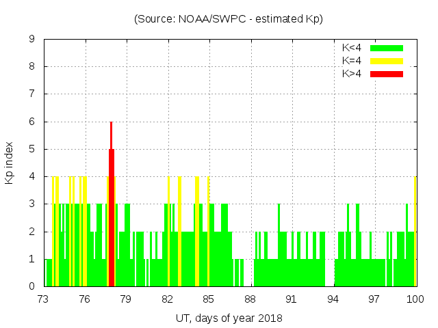Viewport: 438px width, 328px height.
Task: Click the UT days of year 2018 label
Action: pyautogui.click(x=229, y=318)
